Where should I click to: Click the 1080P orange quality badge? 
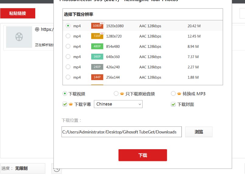pyautogui.click(x=97, y=26)
